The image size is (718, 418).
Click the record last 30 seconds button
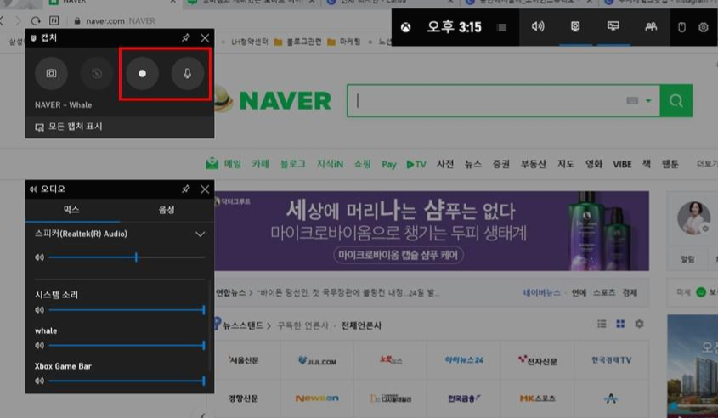pos(96,73)
